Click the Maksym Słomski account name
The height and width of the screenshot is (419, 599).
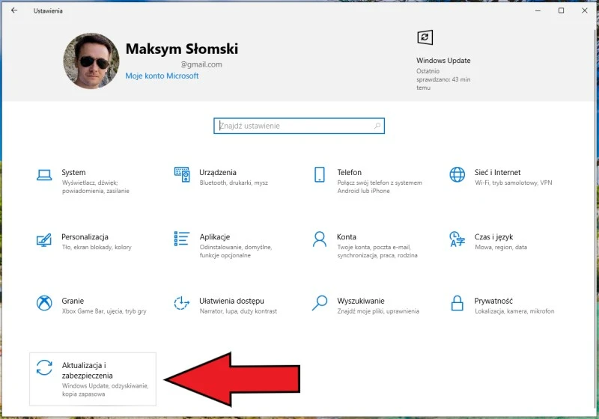pos(182,49)
